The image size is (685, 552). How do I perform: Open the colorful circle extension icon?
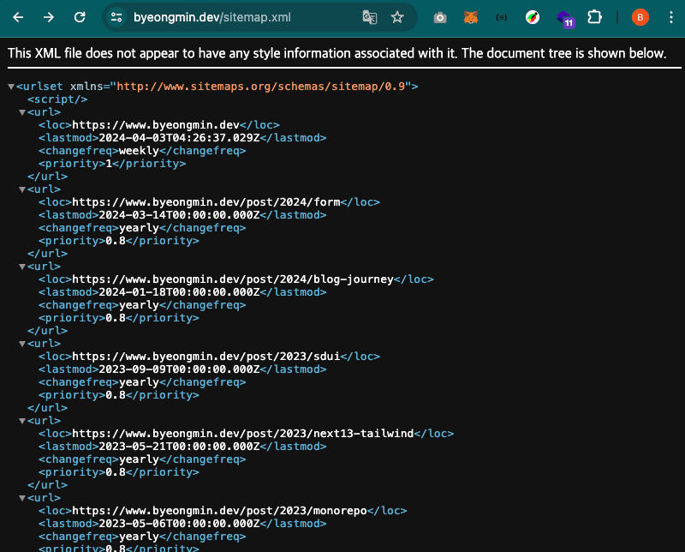(533, 17)
